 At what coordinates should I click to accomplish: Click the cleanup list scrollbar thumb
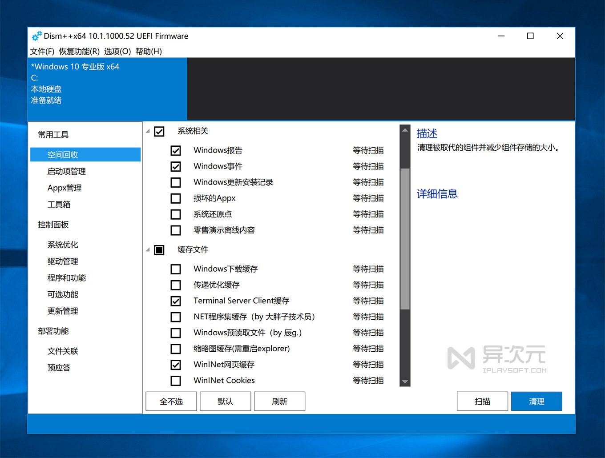405,239
